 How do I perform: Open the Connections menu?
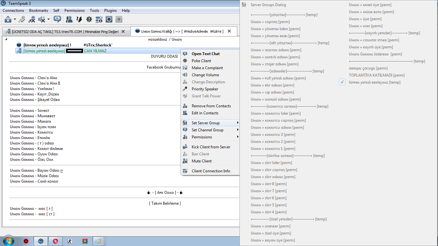pos(13,11)
